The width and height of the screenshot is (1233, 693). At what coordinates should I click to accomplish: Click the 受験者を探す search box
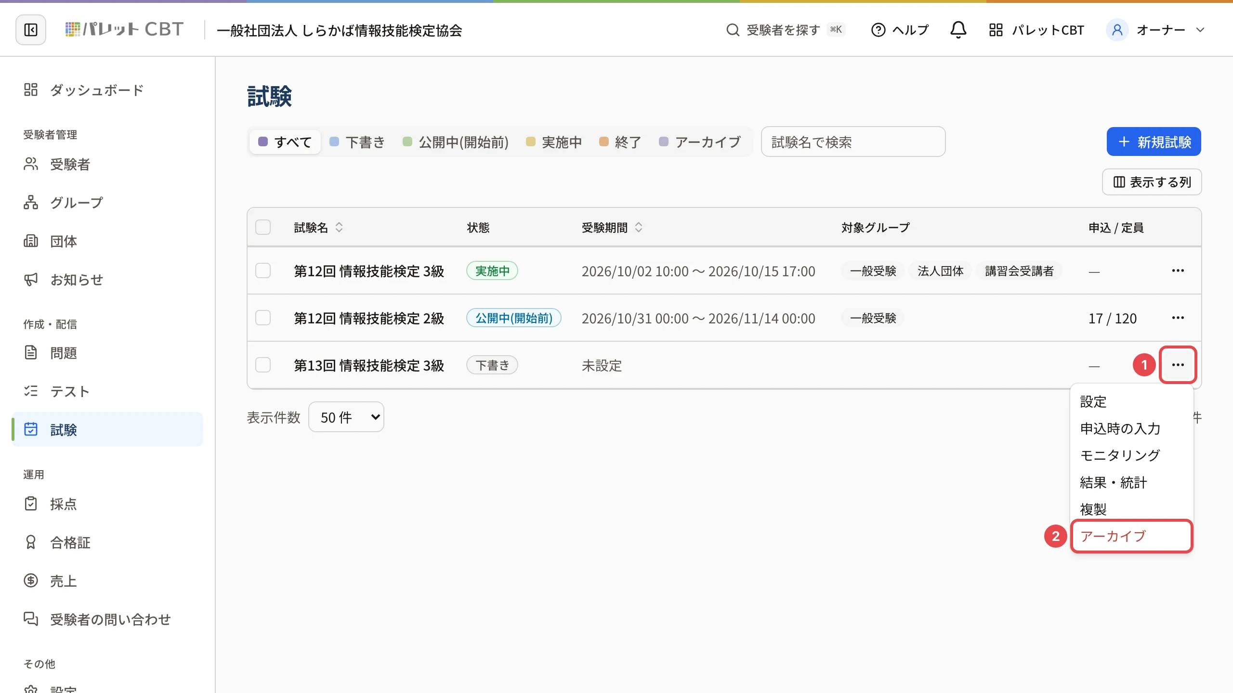[786, 30]
